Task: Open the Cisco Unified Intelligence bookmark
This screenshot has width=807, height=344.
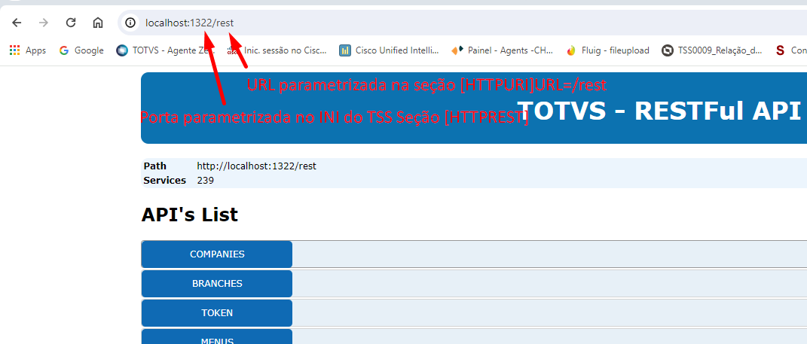Action: click(x=389, y=50)
